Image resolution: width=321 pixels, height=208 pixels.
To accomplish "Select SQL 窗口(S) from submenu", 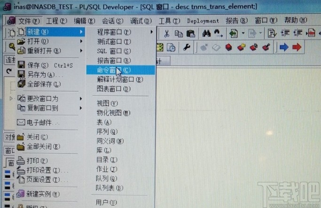I will [121, 51].
